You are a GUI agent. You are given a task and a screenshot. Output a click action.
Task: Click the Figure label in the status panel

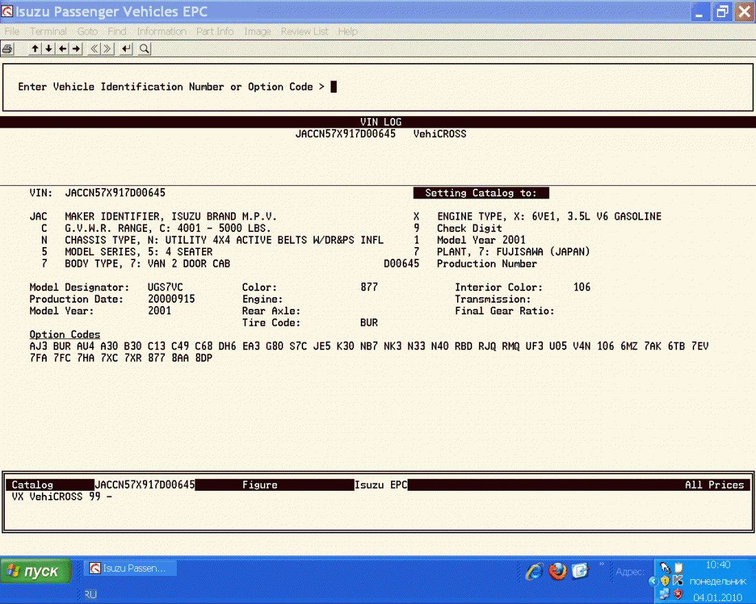click(x=260, y=485)
